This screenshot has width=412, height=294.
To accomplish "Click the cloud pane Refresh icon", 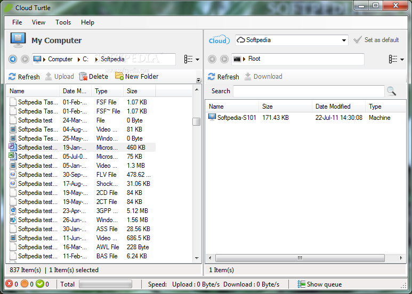I will point(211,77).
